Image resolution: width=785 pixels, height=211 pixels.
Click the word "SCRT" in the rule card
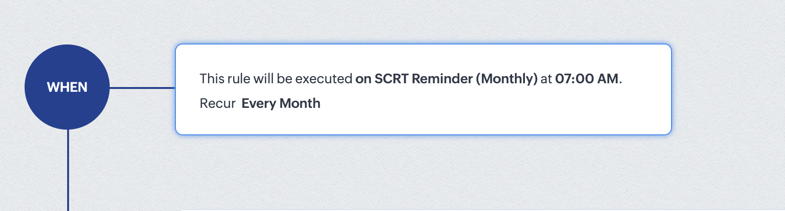pyautogui.click(x=391, y=79)
